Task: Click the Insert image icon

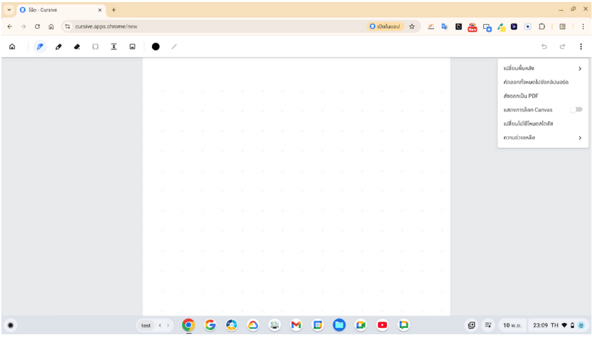Action: coord(133,47)
